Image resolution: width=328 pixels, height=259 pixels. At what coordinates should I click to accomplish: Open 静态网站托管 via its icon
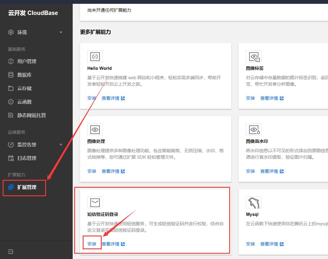(x=11, y=115)
